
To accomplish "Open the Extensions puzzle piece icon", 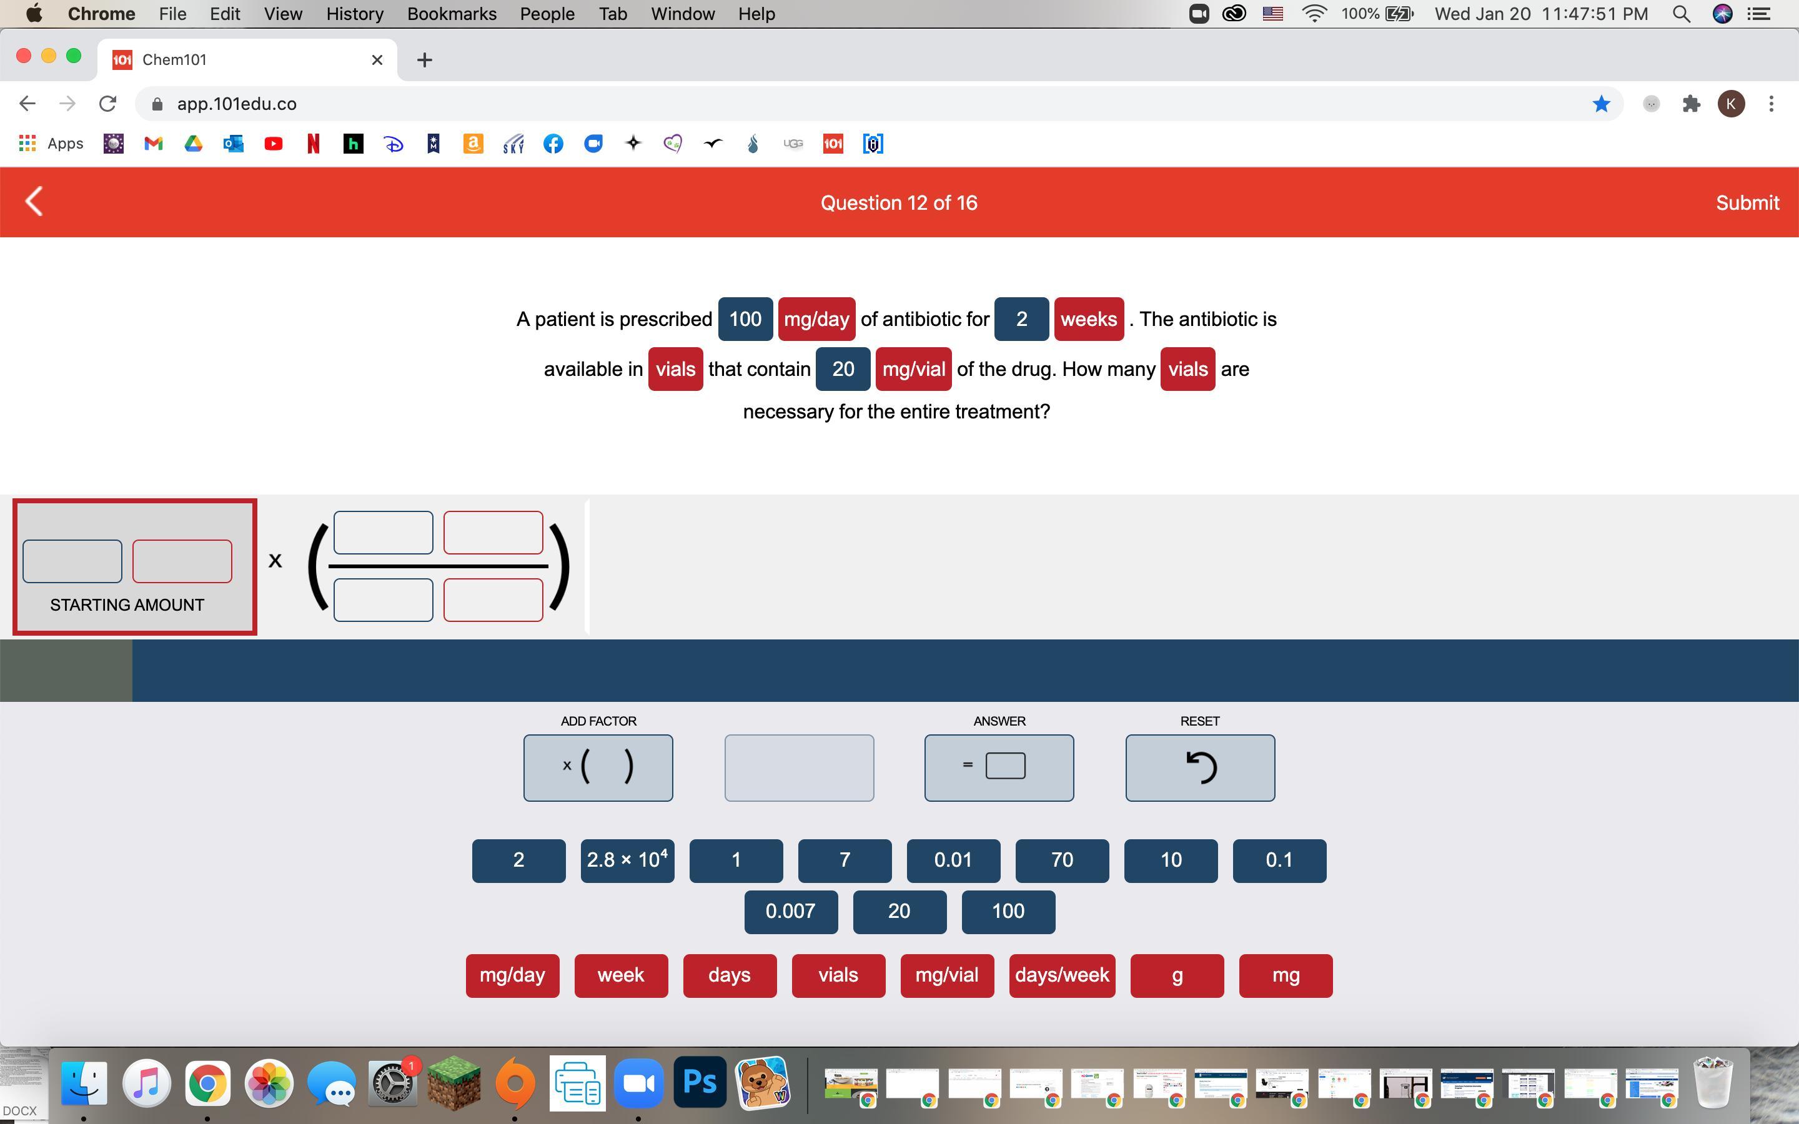I will tap(1691, 104).
